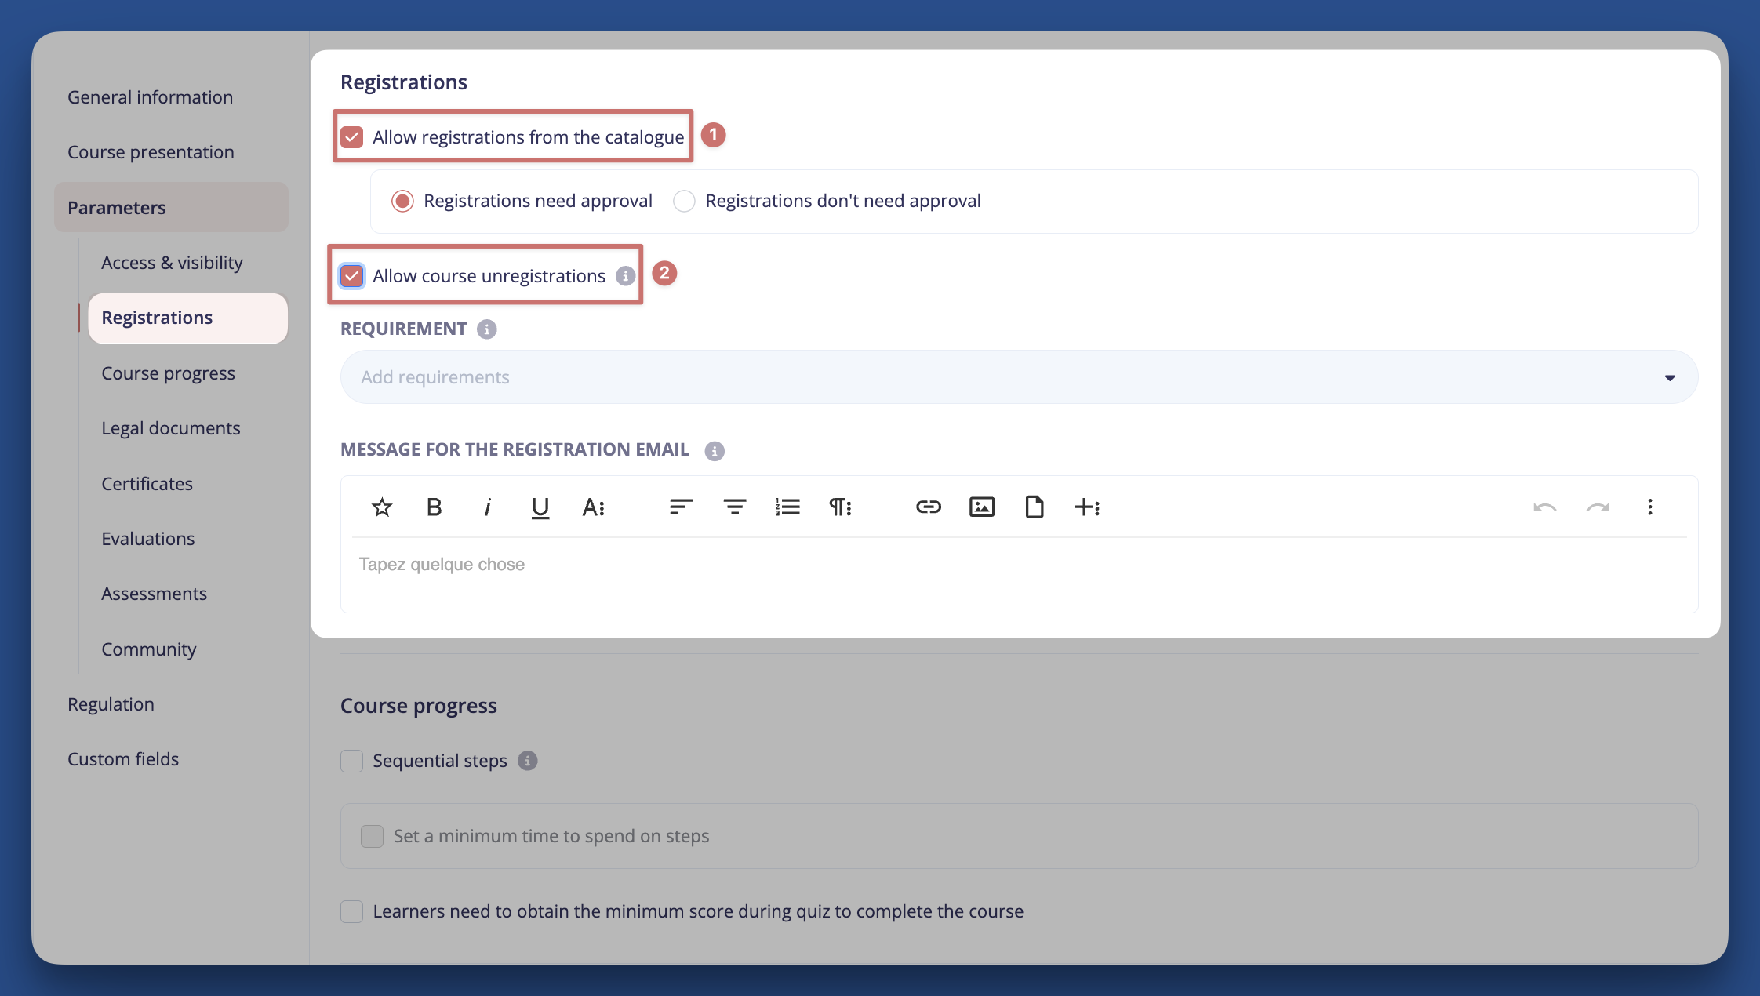
Task: Go to Course presentation section
Action: [x=151, y=152]
